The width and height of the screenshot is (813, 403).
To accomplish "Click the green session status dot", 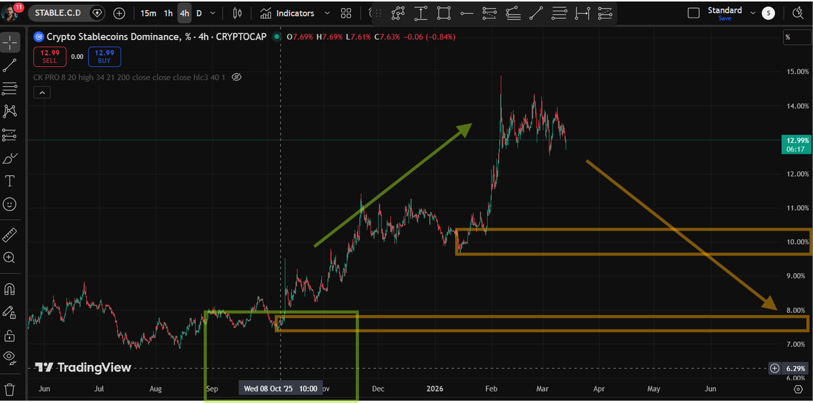I will (277, 37).
